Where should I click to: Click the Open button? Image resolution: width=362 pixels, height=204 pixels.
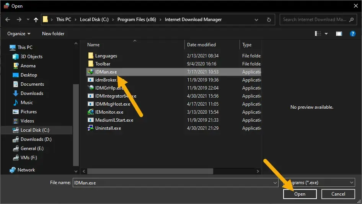pos(300,194)
